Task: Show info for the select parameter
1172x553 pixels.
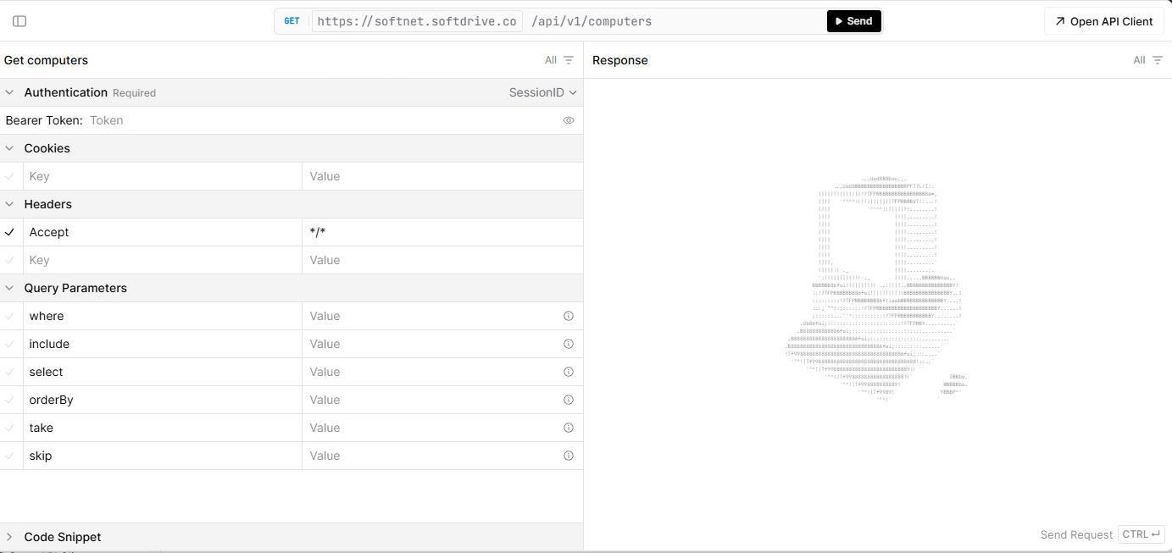Action: pos(569,372)
